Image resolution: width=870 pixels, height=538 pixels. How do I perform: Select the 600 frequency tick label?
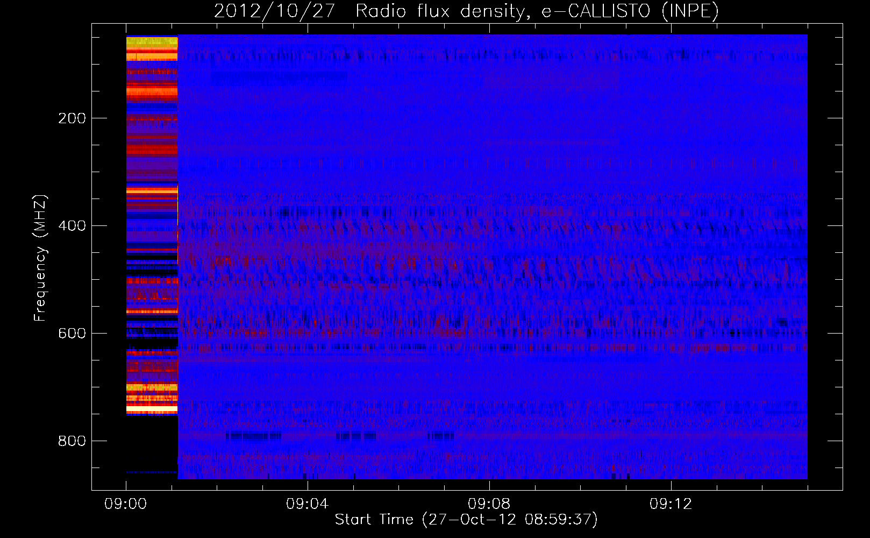tap(72, 334)
